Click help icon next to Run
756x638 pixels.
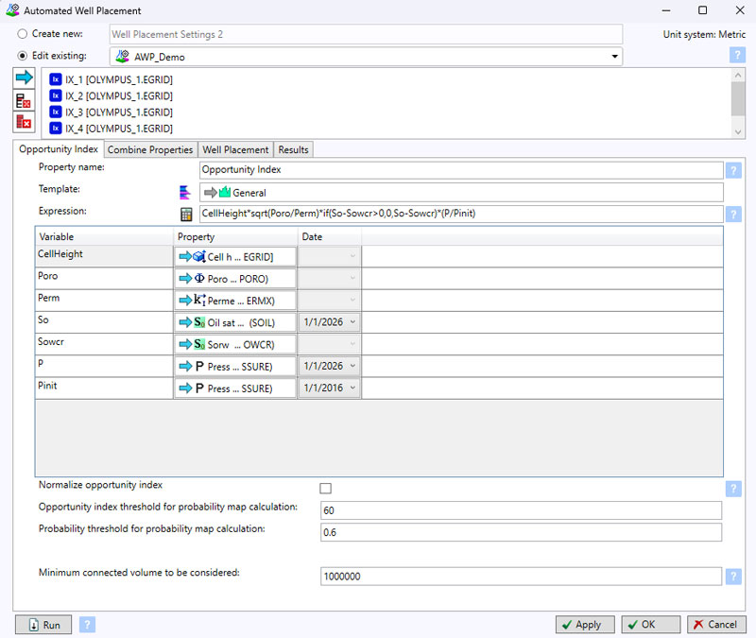coord(87,625)
